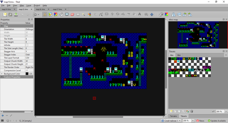228x123 pixels.
Task: Expand the Background Color property
Action: [2, 74]
